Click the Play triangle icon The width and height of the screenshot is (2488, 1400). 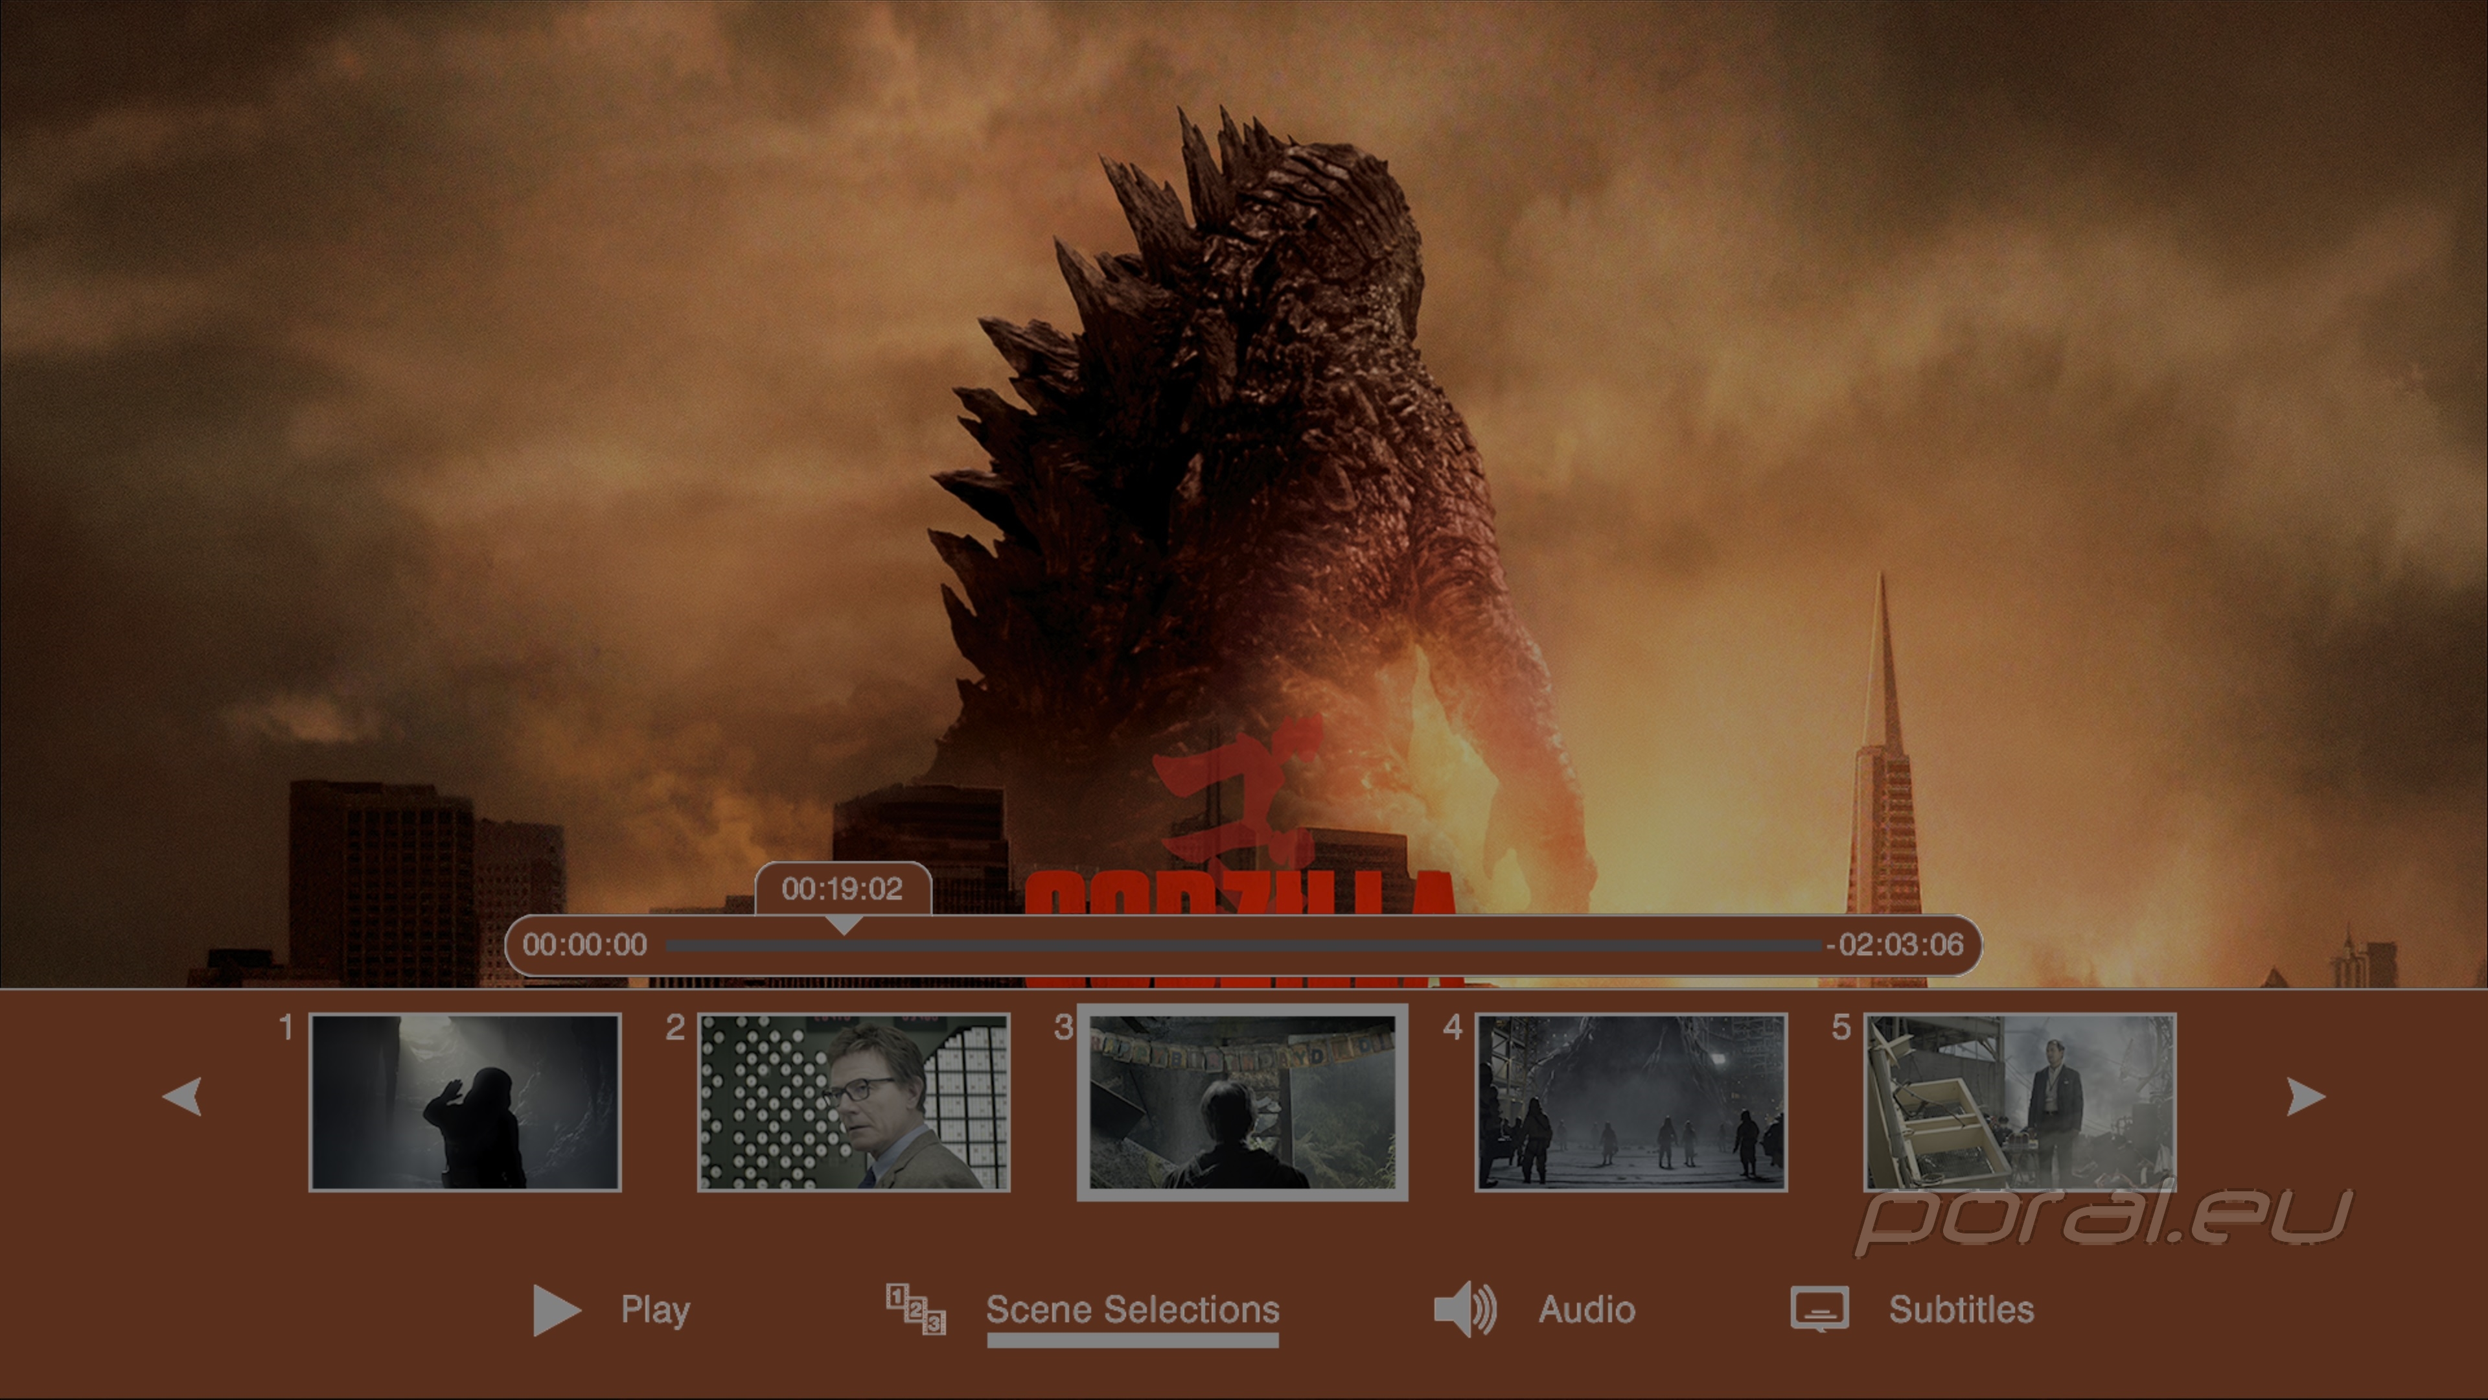(557, 1310)
